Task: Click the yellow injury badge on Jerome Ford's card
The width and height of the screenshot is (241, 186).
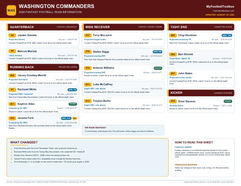Action: (75, 118)
